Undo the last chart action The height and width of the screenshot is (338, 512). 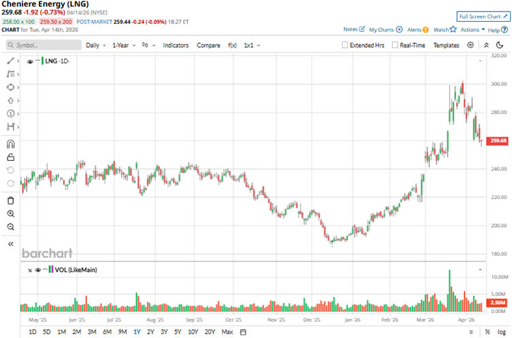pos(10,170)
